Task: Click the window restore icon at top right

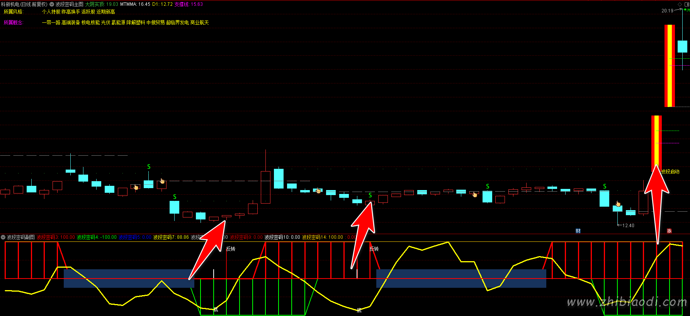Action: point(687,4)
